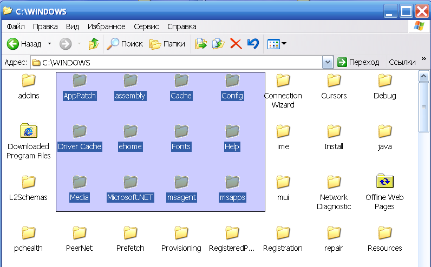The height and width of the screenshot is (267, 431).
Task: Click the disabled forward arrow button
Action: pyautogui.click(x=66, y=44)
